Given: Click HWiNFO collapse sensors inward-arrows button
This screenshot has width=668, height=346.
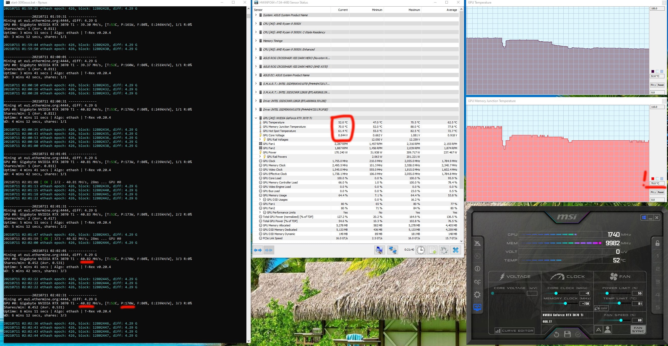Looking at the screenshot, I should pyautogui.click(x=269, y=250).
